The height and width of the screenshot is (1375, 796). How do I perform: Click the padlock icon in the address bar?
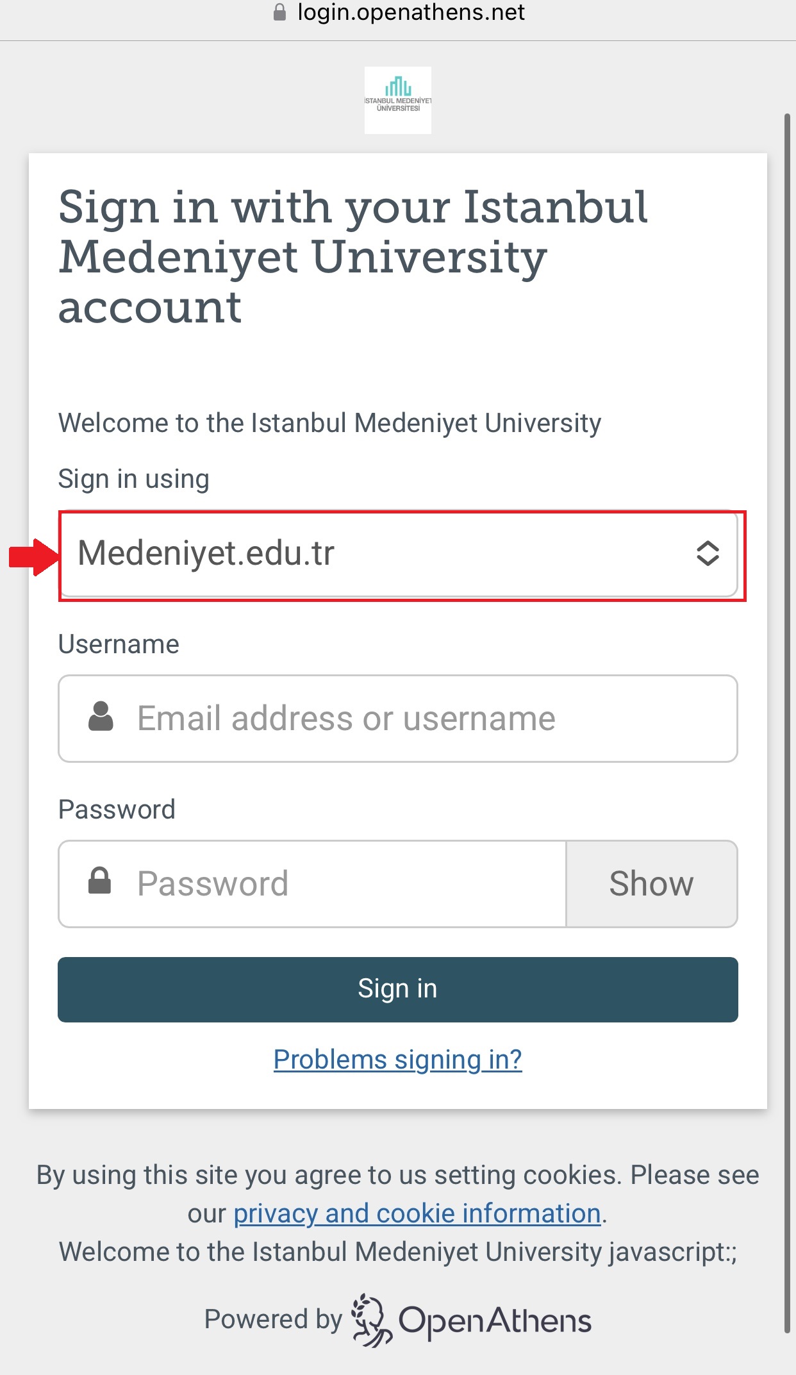pyautogui.click(x=279, y=12)
